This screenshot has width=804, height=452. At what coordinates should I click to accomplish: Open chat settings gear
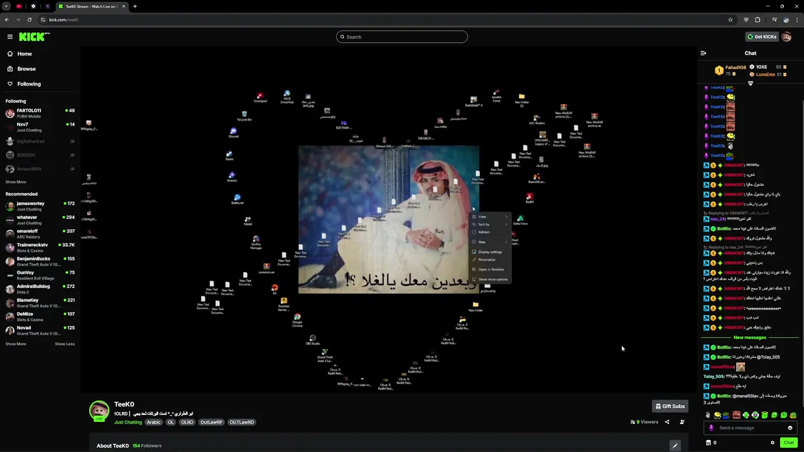pos(773,443)
